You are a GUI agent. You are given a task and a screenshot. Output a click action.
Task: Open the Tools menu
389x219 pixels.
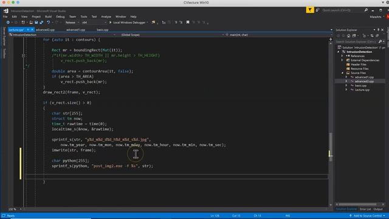tap(84, 16)
